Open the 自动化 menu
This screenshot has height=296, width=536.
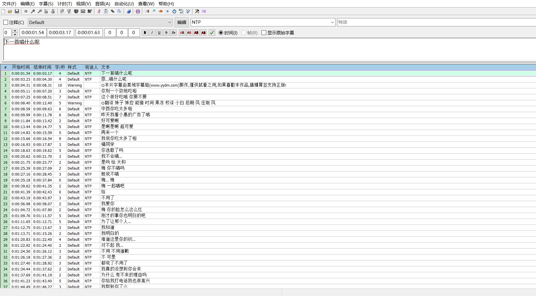[124, 4]
